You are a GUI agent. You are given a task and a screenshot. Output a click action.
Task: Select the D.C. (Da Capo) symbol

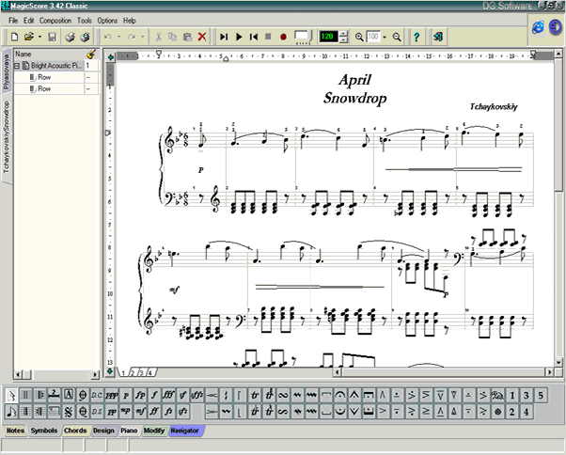point(97,396)
